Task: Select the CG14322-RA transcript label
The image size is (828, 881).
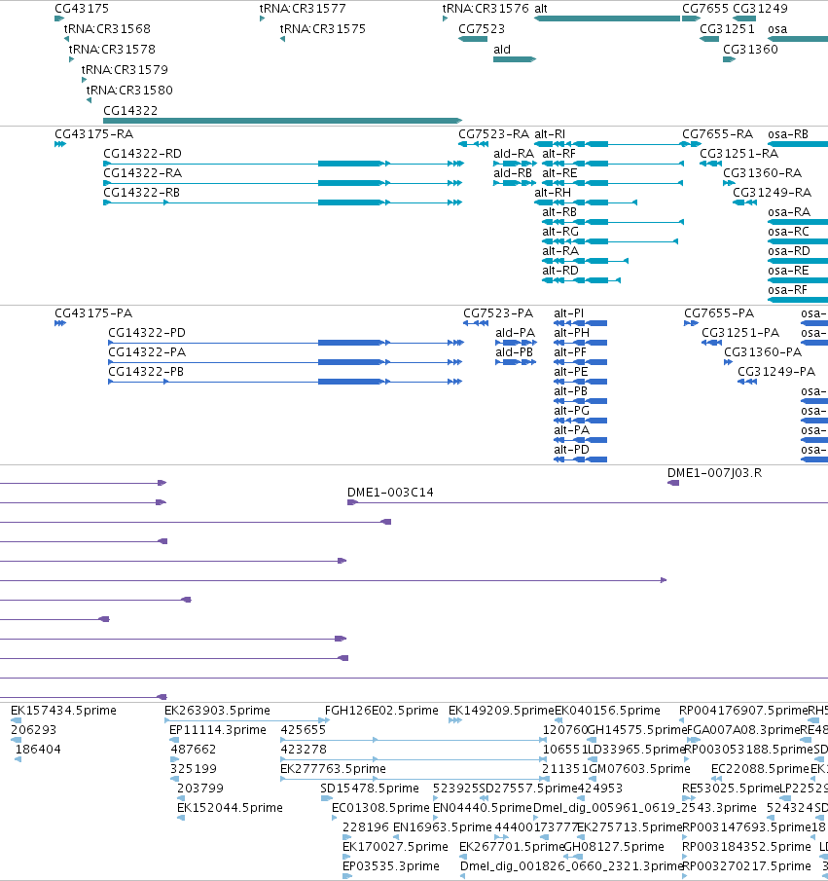Action: (x=143, y=173)
